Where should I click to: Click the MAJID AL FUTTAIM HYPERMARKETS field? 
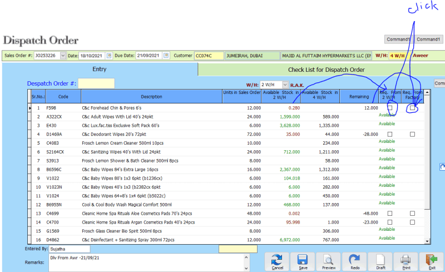pos(327,56)
